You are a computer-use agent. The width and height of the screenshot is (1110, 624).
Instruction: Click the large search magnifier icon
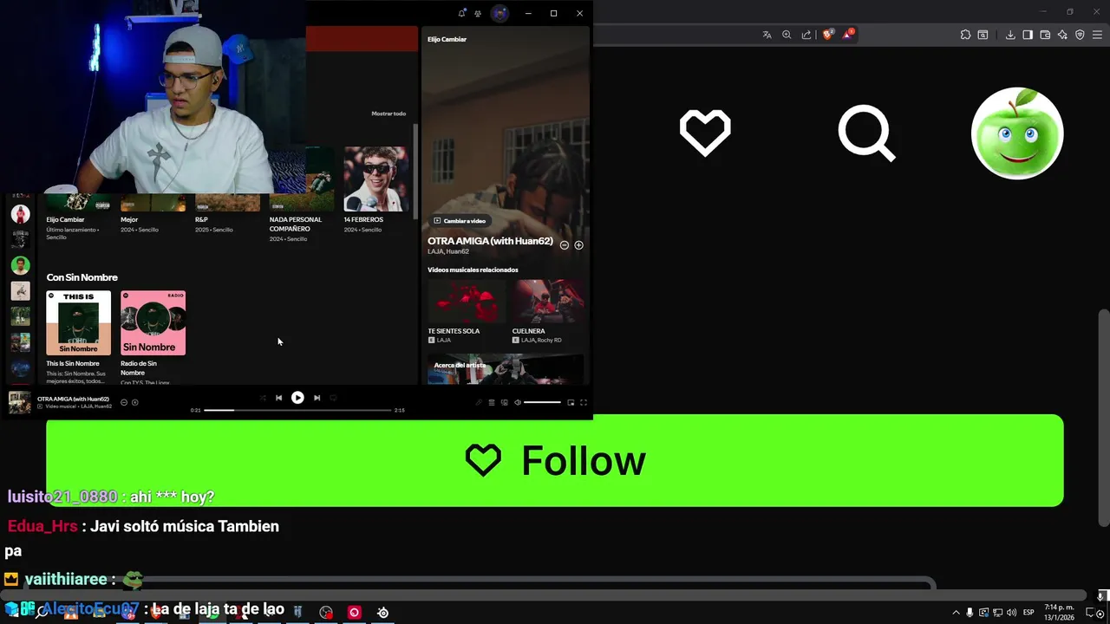[x=866, y=134]
